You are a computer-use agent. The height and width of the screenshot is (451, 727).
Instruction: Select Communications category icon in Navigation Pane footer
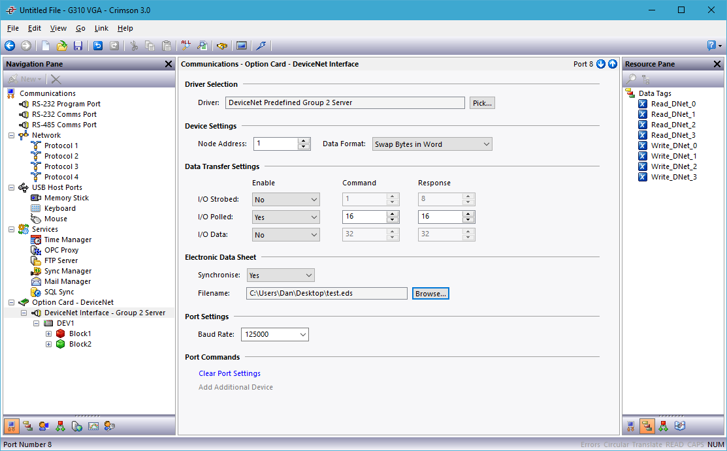[12, 426]
